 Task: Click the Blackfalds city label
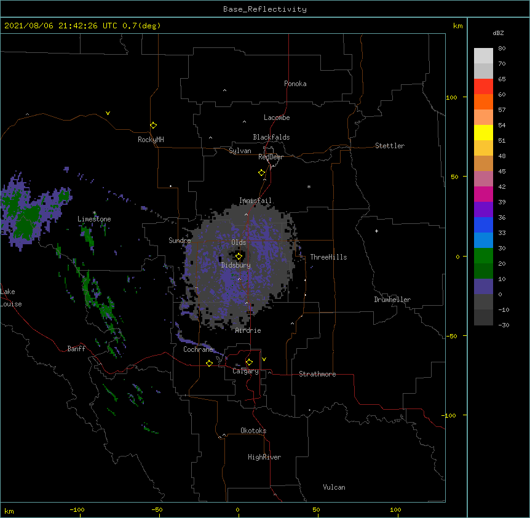271,137
